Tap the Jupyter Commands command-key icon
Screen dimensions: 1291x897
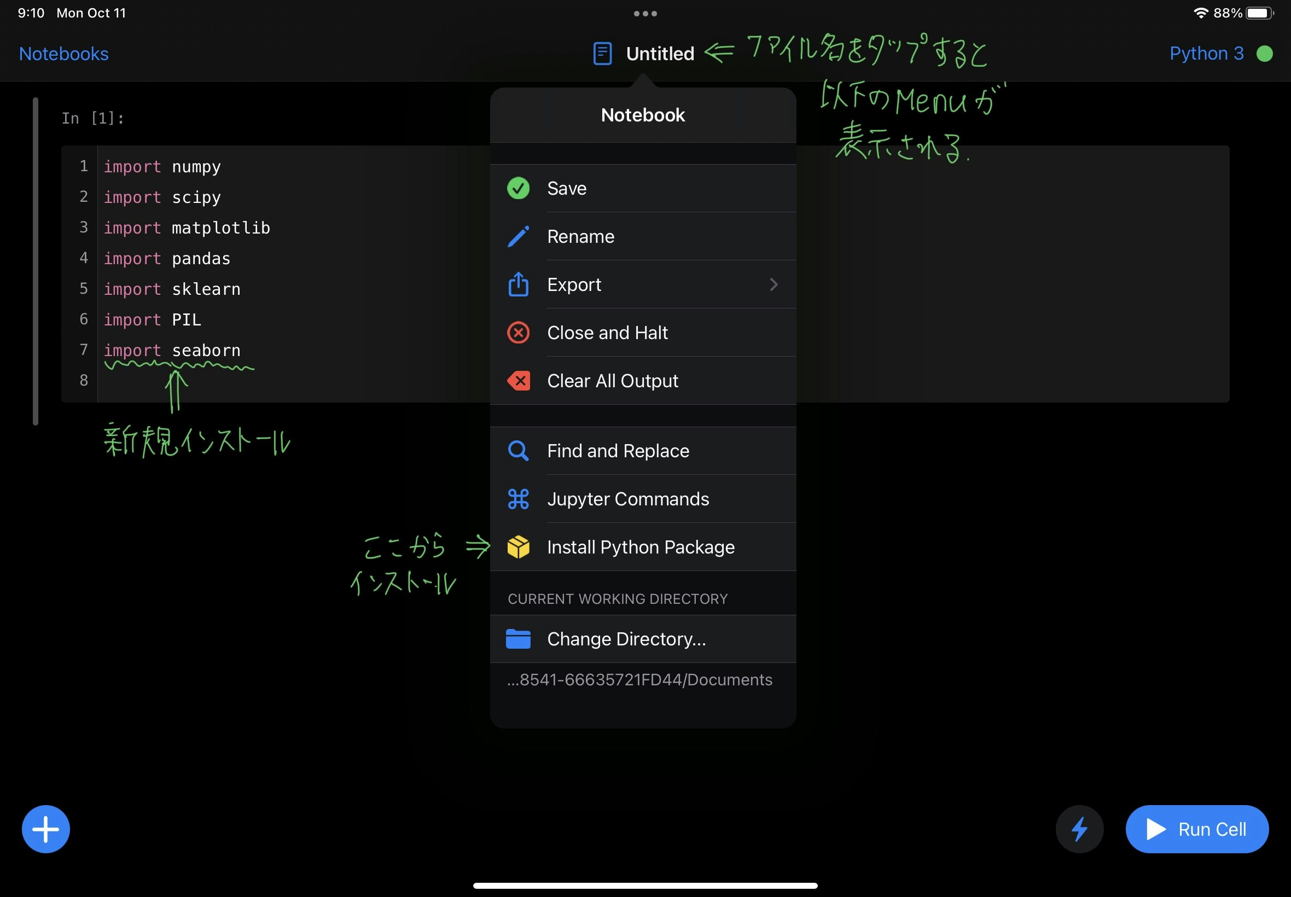click(x=517, y=499)
